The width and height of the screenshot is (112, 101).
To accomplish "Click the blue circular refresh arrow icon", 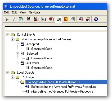I will [96, 19].
